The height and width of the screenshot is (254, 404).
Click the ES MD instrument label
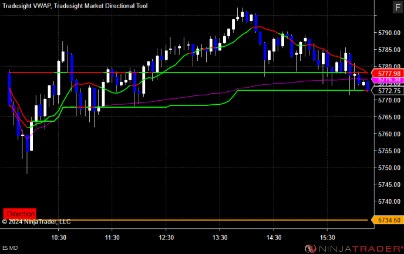click(x=10, y=248)
